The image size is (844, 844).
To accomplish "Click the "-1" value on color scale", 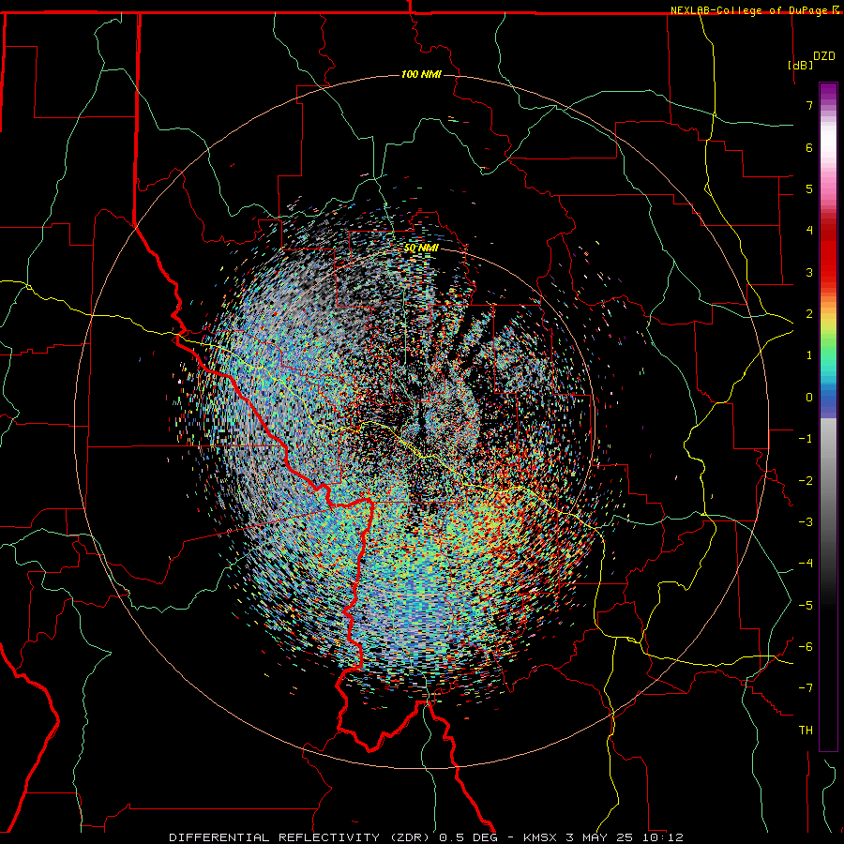I will pyautogui.click(x=806, y=439).
